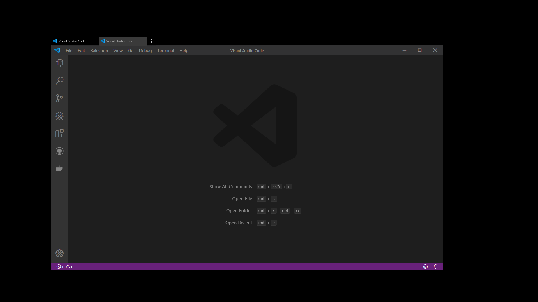The height and width of the screenshot is (302, 538).
Task: Click the Open Recent label
Action: (239, 223)
